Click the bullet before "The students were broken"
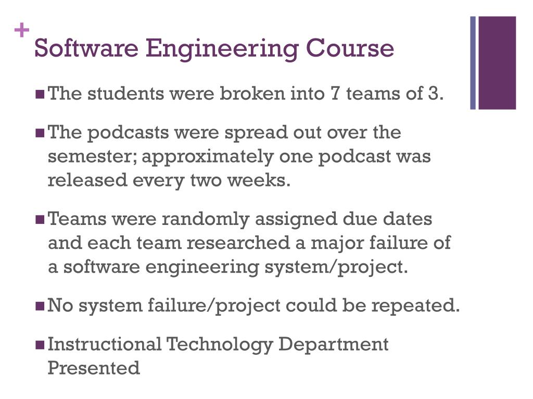Screen dimensions: 533x399 pos(40,94)
